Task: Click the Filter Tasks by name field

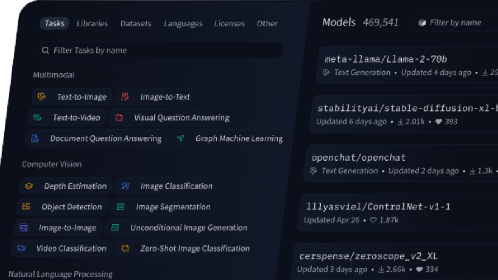Action: (x=160, y=50)
